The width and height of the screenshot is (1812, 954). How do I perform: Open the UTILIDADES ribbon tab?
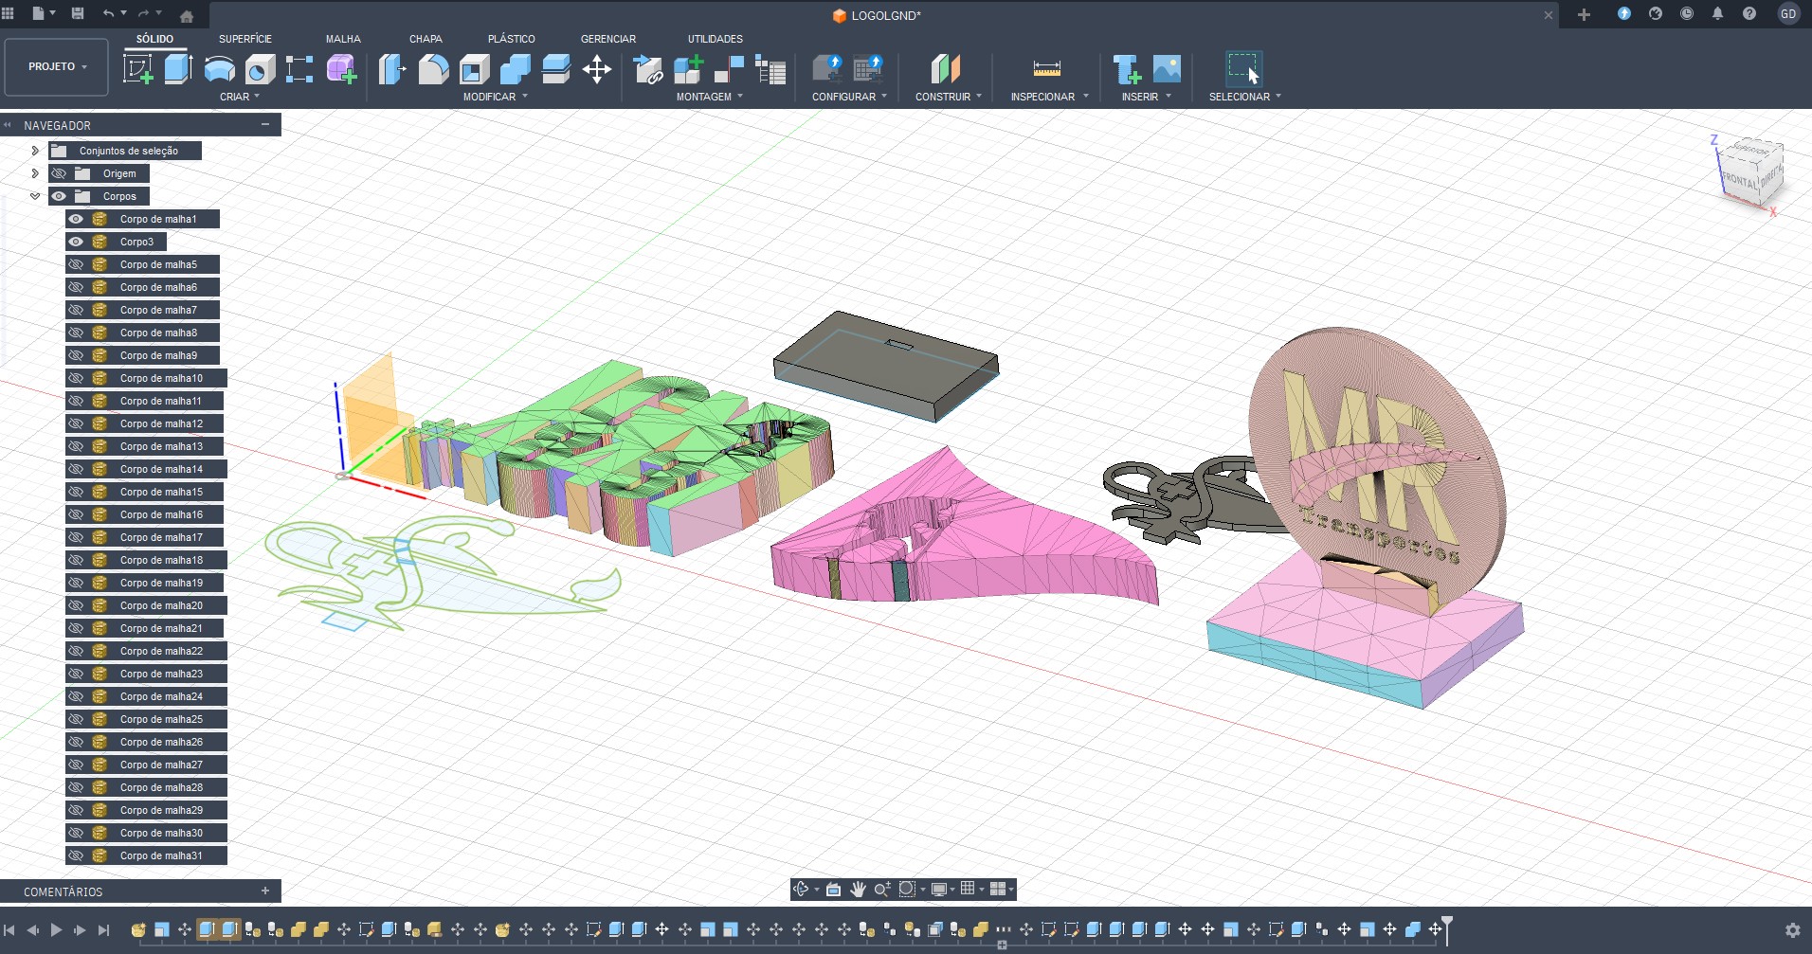pyautogui.click(x=715, y=39)
